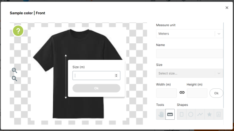234x131 pixels.
Task: Focus the Height (m) input field
Action: (x=197, y=93)
